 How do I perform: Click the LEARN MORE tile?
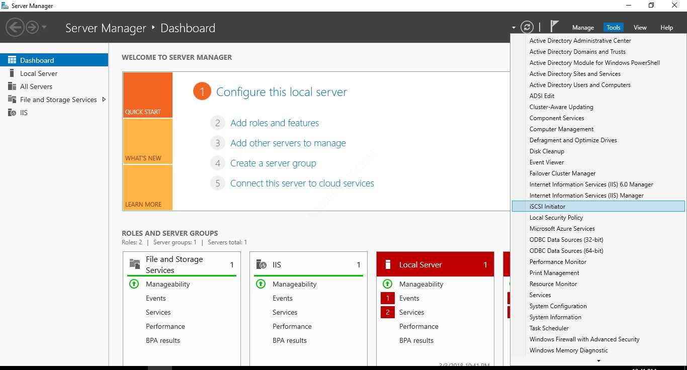click(x=148, y=188)
